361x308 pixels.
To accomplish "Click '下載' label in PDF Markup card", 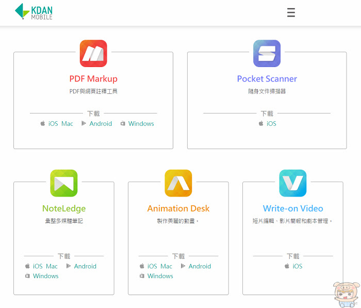I will pyautogui.click(x=93, y=114).
